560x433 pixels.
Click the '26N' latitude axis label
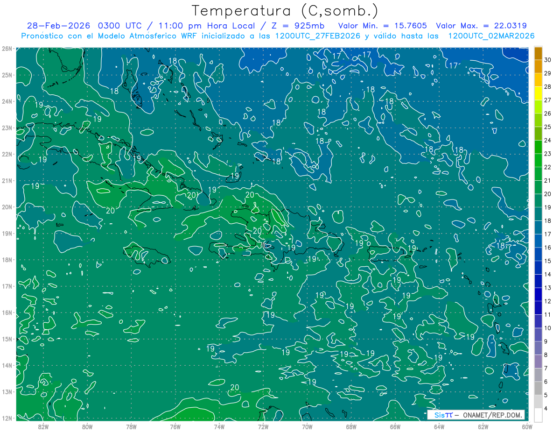point(7,49)
